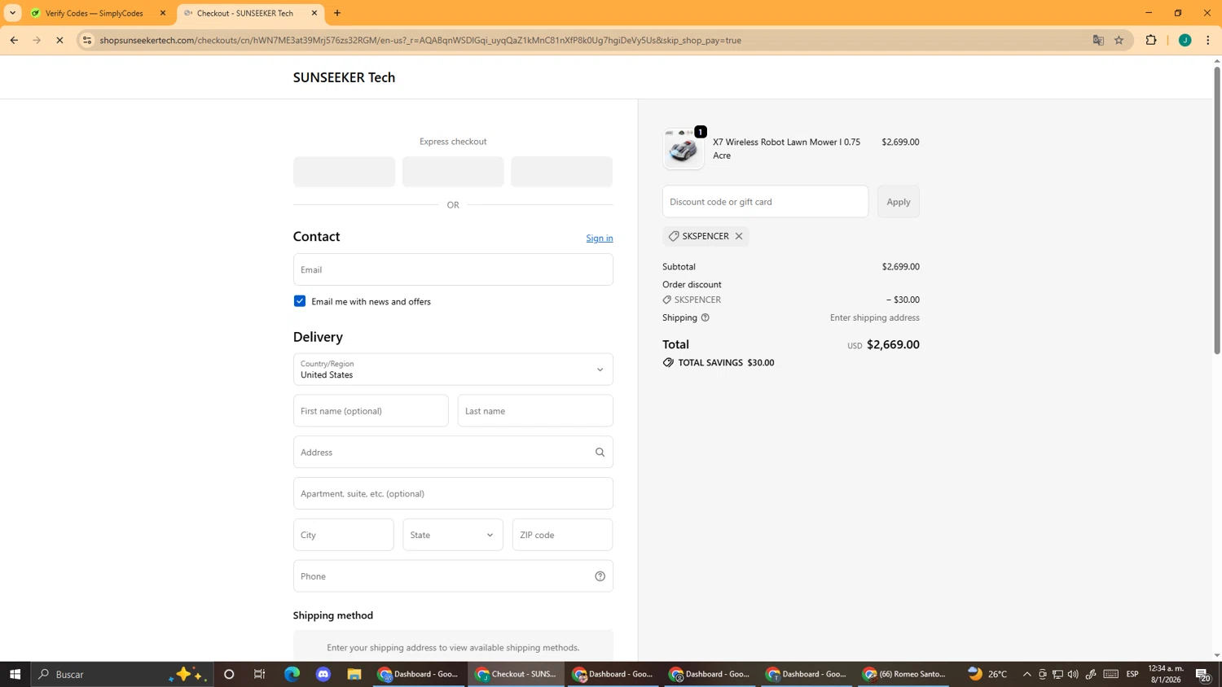Screen dimensions: 1222x687
Task: Click the shipping info question icon
Action: (x=706, y=317)
